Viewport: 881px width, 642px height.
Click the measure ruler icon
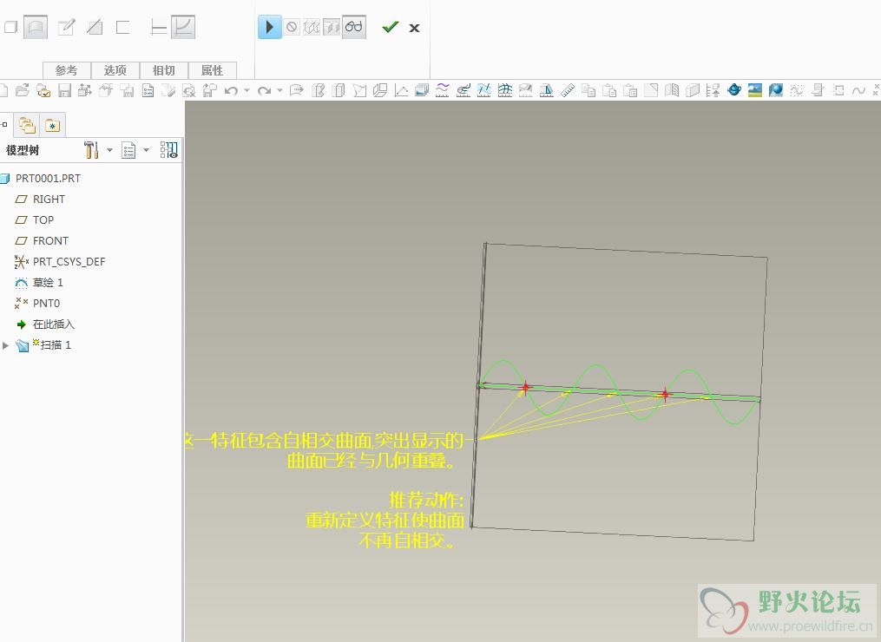568,90
